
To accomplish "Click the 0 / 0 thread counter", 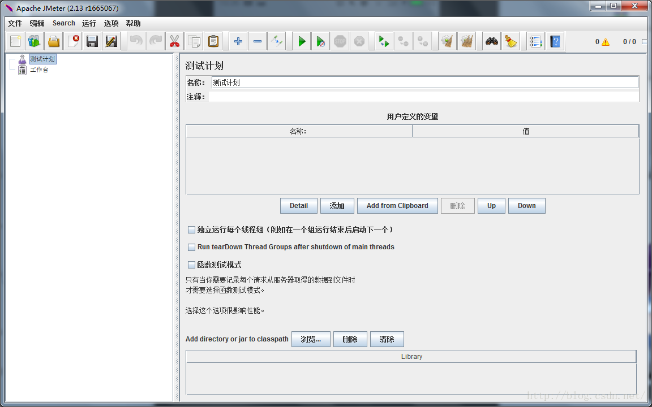I will click(x=629, y=41).
